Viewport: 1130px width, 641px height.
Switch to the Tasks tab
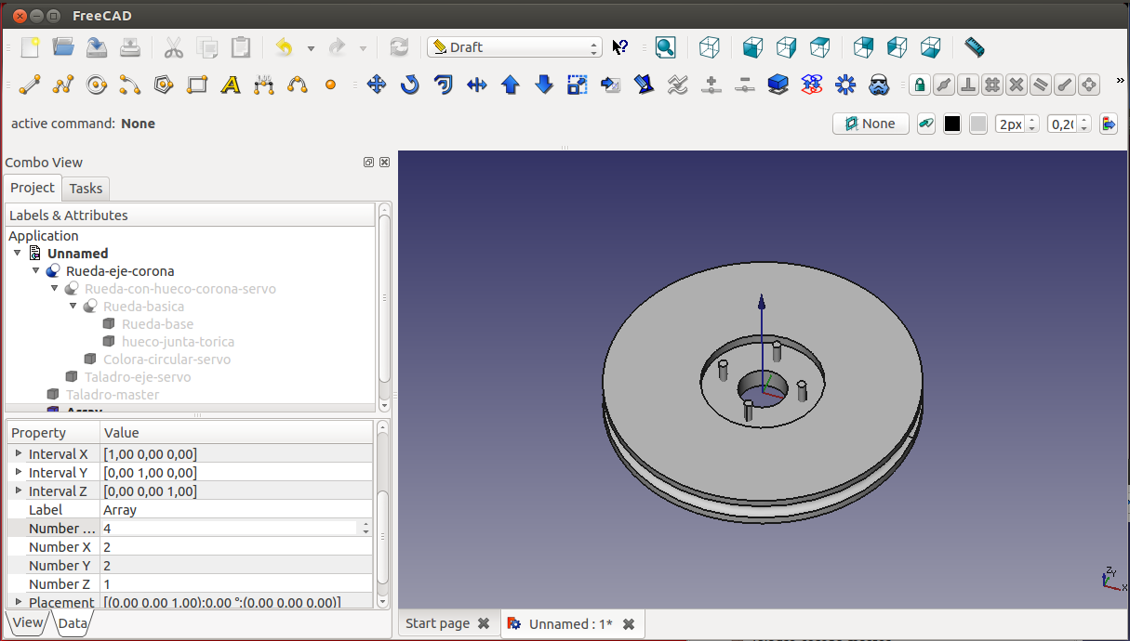[x=86, y=189]
